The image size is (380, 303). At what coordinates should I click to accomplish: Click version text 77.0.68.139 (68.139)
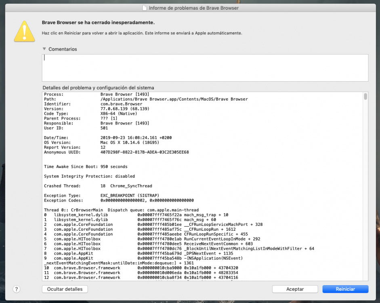(125, 109)
